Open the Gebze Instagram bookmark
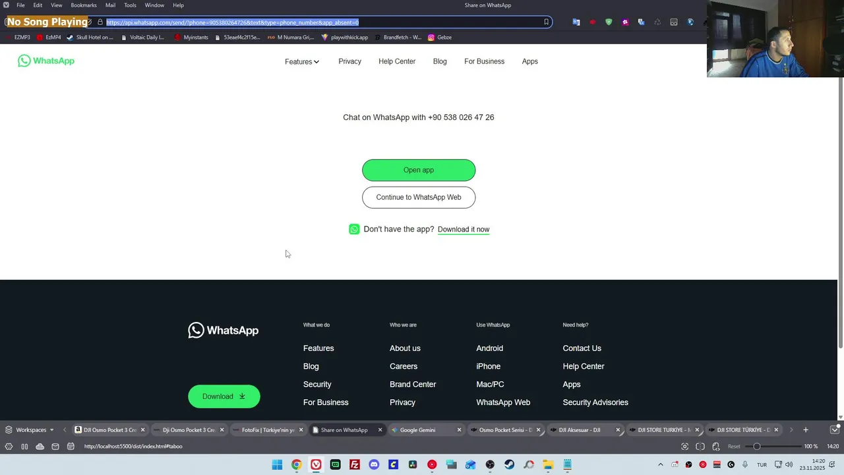Image resolution: width=844 pixels, height=475 pixels. (x=440, y=38)
